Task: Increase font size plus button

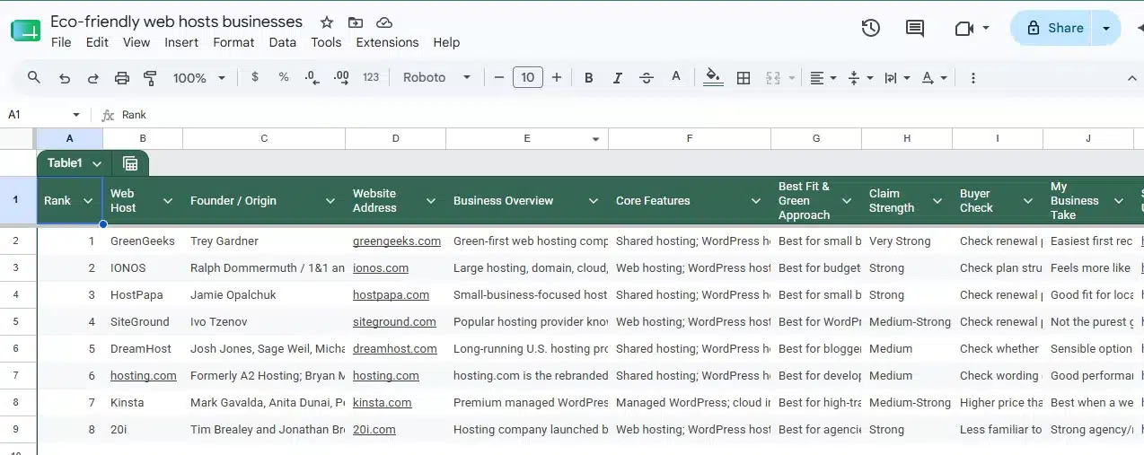Action: [x=557, y=78]
